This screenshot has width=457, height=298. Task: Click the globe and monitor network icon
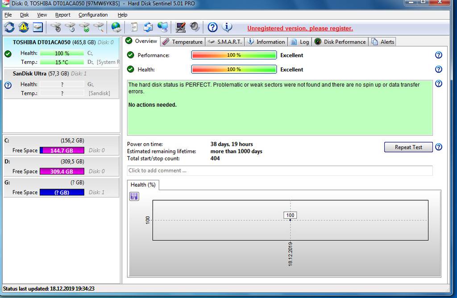pyautogui.click(x=162, y=27)
